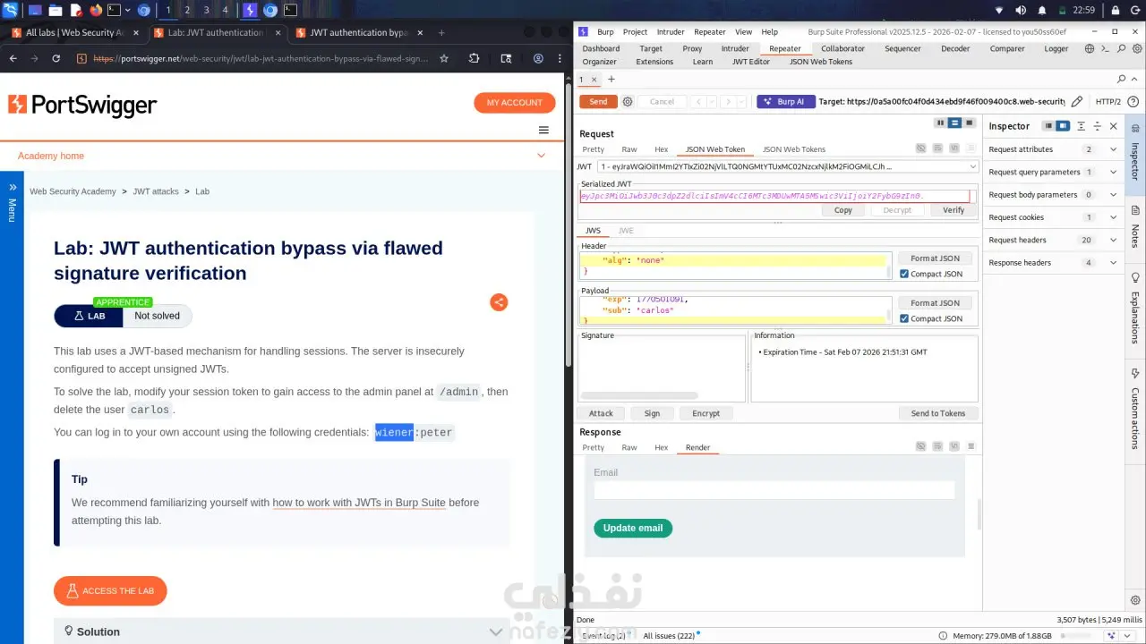The height and width of the screenshot is (644, 1146).
Task: Reload the browser page
Action: [x=56, y=58]
